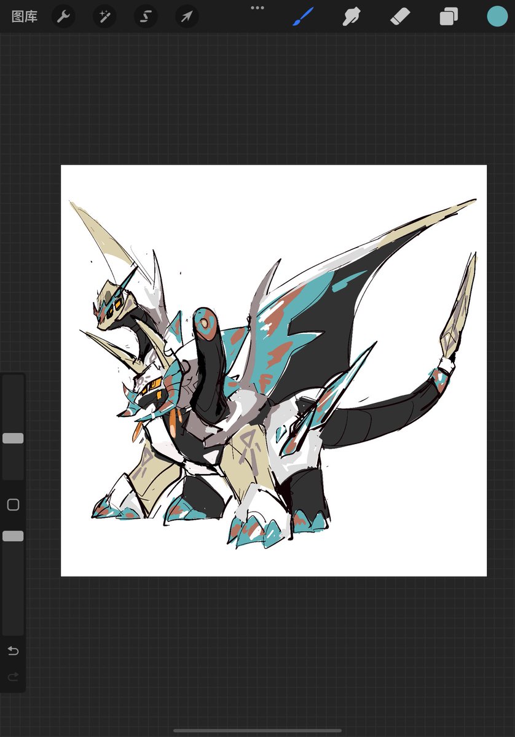
Task: Tap the square modify button on sidebar
Action: pos(13,505)
